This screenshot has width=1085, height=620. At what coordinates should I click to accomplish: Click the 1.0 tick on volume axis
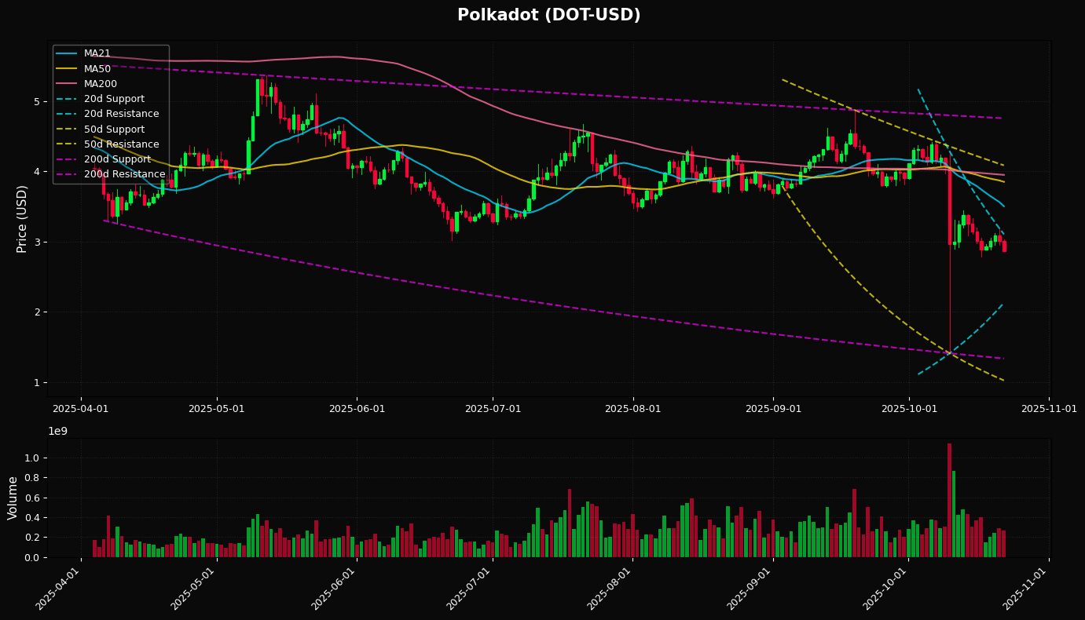click(31, 458)
